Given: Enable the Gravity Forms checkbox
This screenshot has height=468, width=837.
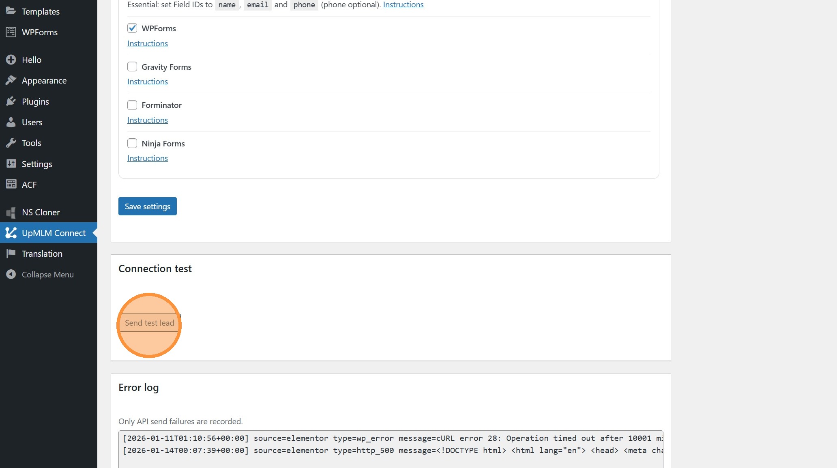Looking at the screenshot, I should point(132,67).
